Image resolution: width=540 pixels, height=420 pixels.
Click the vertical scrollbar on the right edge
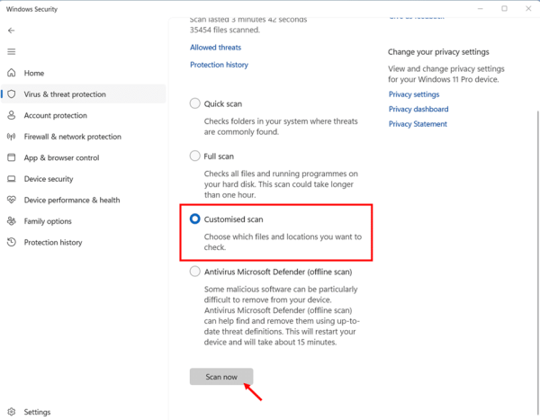click(x=537, y=262)
